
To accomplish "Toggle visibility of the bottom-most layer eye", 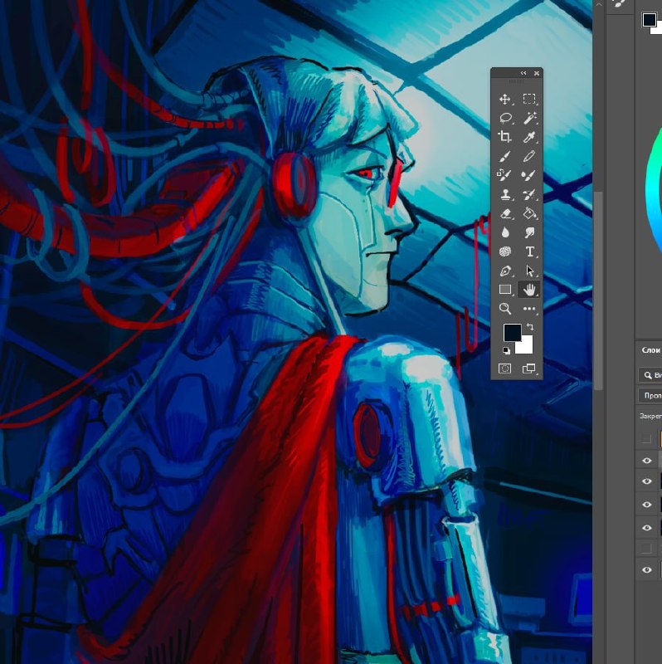I will 647,569.
